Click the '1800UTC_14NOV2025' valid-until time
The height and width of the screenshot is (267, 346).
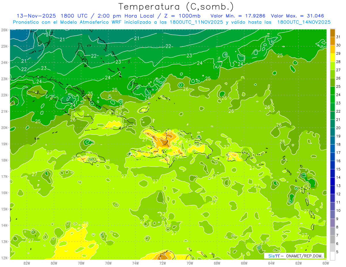[x=304, y=22]
